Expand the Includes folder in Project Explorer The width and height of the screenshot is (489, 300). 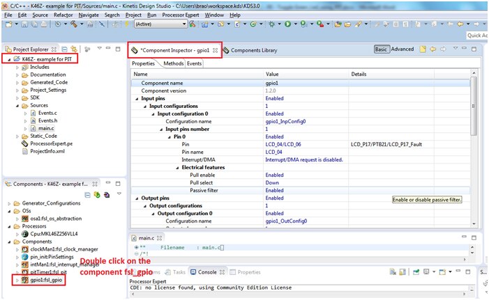[17, 67]
